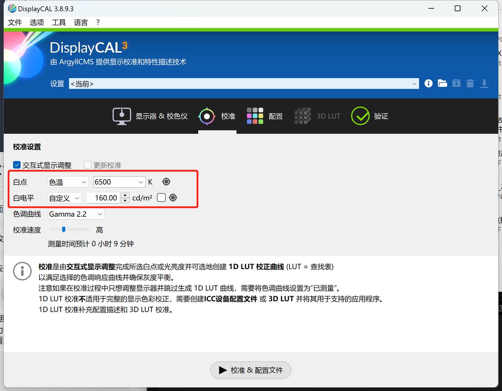Screen dimensions: 502x391
Task: Click the download settings icon
Action: [x=484, y=83]
